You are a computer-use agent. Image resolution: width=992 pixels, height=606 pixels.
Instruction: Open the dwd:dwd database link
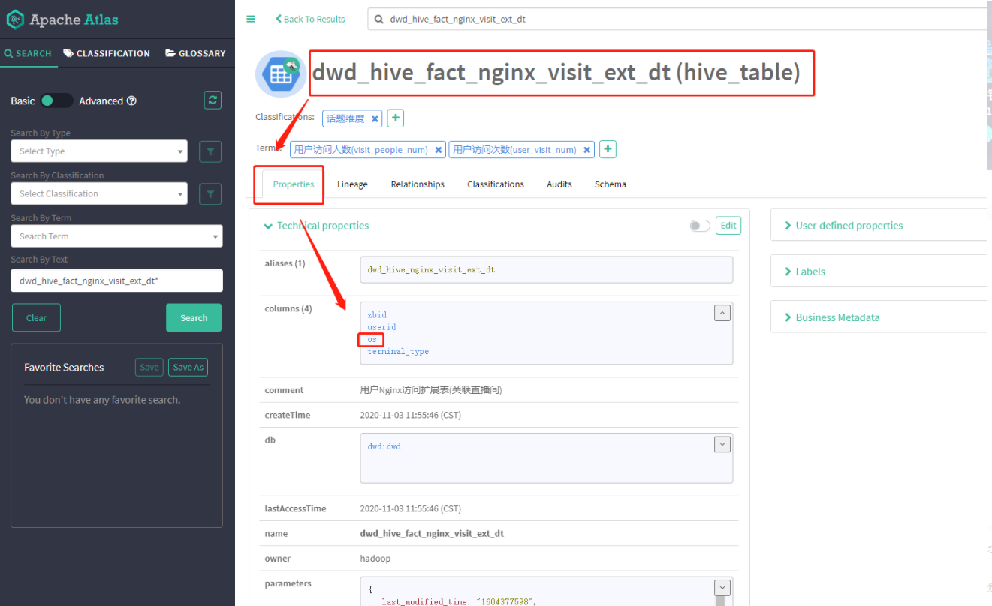pyautogui.click(x=384, y=446)
